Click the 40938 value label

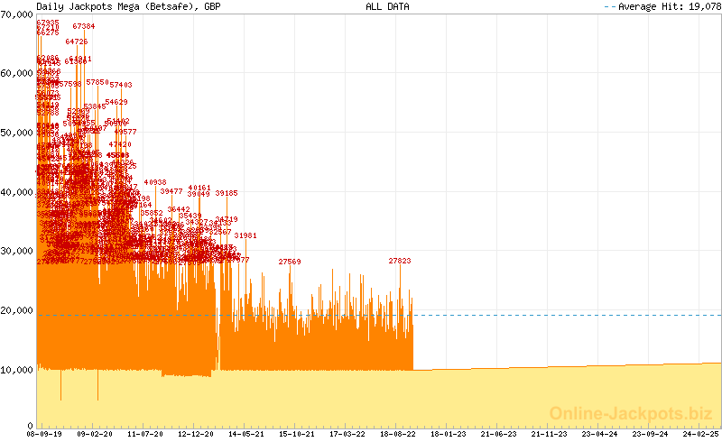(x=155, y=182)
